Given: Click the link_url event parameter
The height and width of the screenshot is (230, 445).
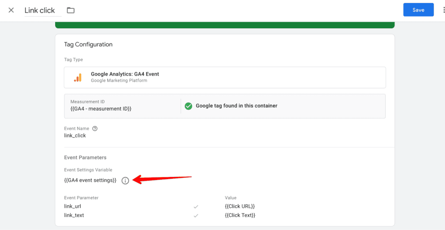Looking at the screenshot, I should pyautogui.click(x=73, y=207).
